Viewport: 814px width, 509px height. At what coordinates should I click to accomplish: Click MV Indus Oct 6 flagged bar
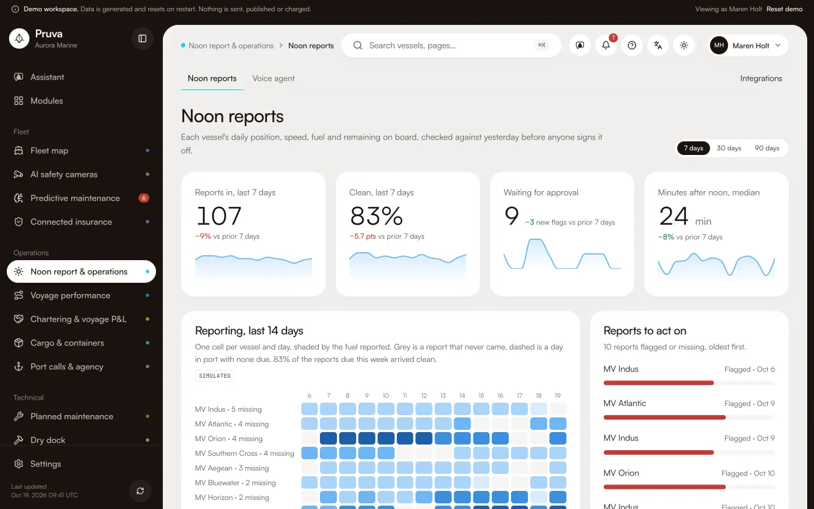click(689, 383)
